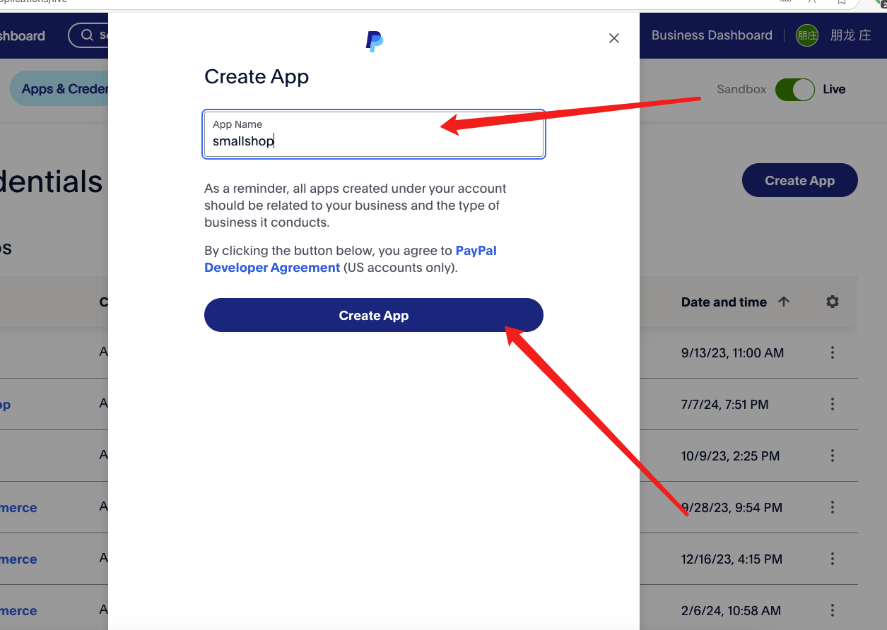Click the search box in header

click(x=88, y=35)
